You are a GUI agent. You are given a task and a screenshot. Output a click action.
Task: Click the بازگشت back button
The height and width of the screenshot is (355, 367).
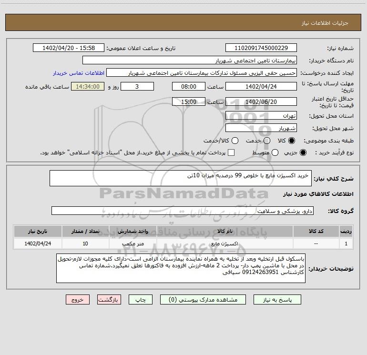pos(109,300)
